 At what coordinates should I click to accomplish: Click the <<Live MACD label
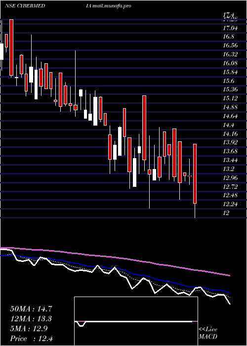coord(208,333)
